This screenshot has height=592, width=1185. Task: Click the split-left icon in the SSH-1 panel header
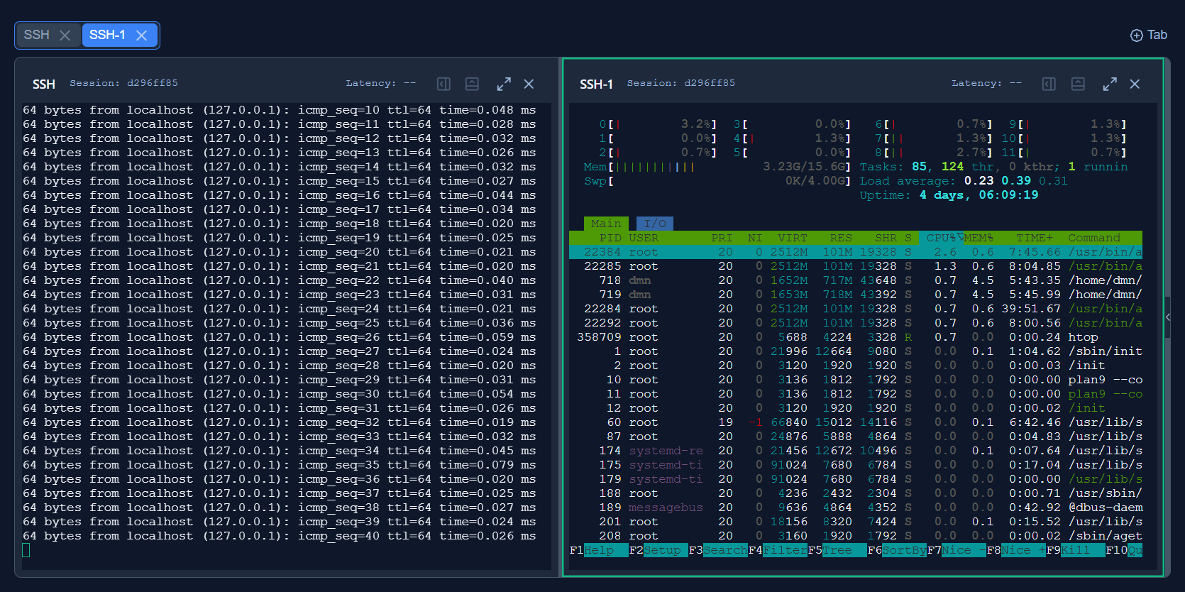[1049, 84]
